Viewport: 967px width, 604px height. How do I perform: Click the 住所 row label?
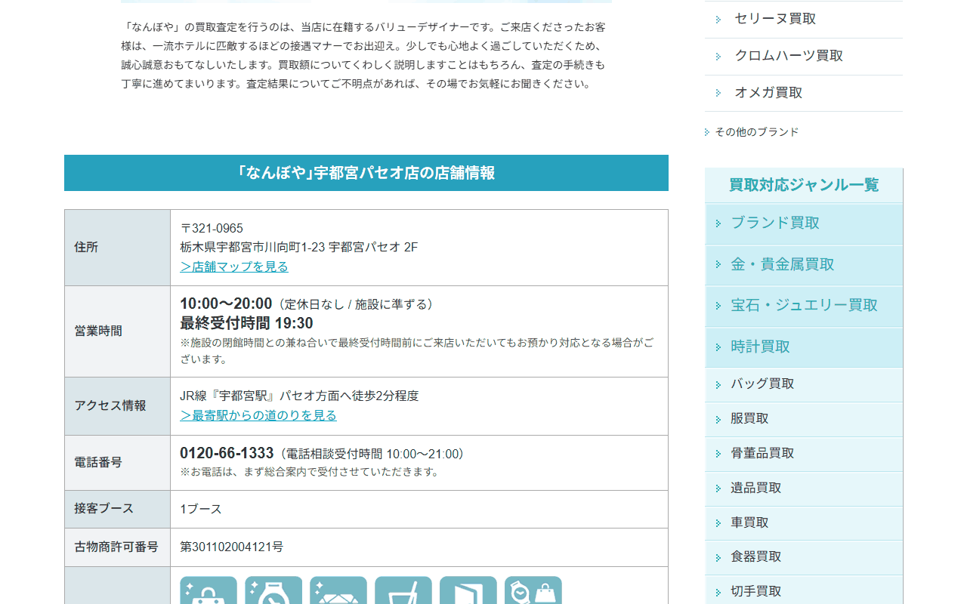click(86, 248)
